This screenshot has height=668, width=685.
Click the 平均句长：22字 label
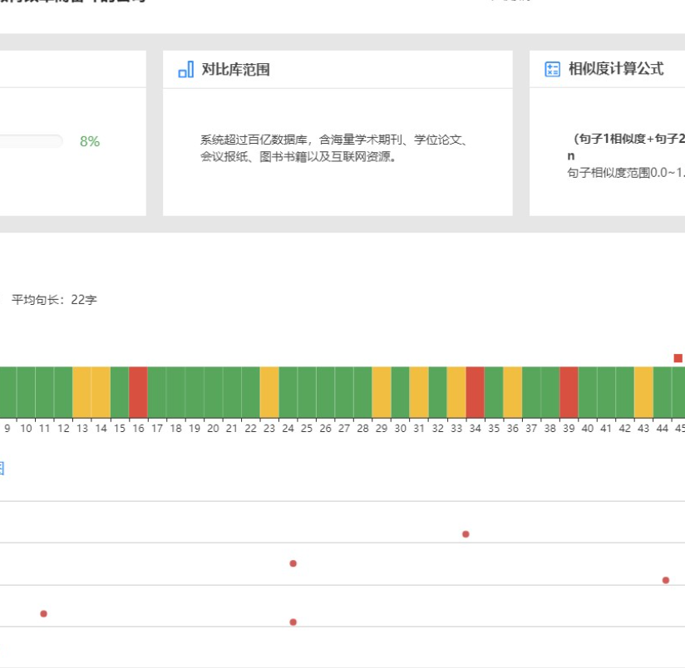[x=54, y=300]
